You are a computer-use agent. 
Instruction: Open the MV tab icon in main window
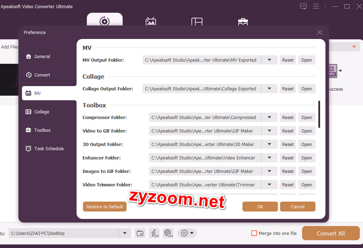tap(151, 21)
